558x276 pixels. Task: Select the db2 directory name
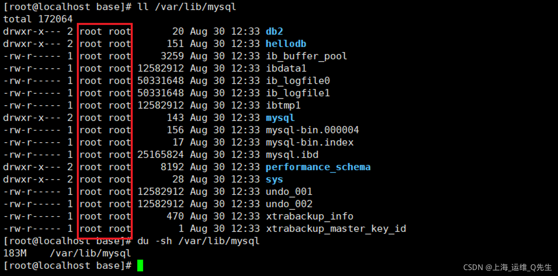[274, 32]
